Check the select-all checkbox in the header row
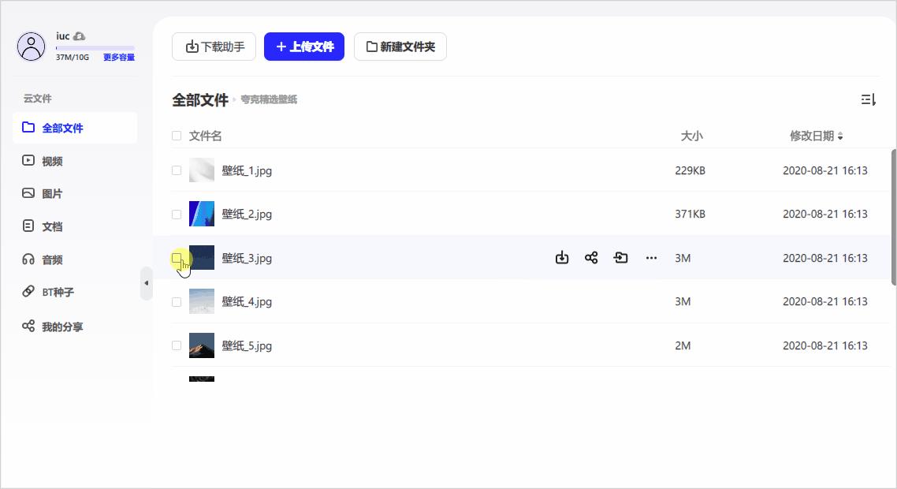The width and height of the screenshot is (897, 489). [177, 136]
